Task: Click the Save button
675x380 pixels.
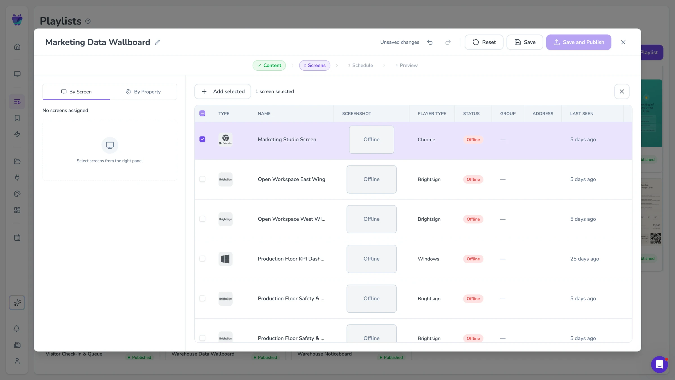Action: [525, 42]
